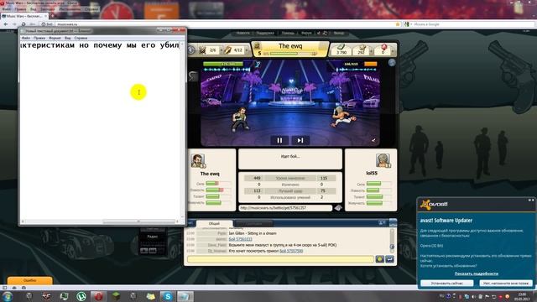
Task: Click inside the Notepad text area
Action: point(100,130)
